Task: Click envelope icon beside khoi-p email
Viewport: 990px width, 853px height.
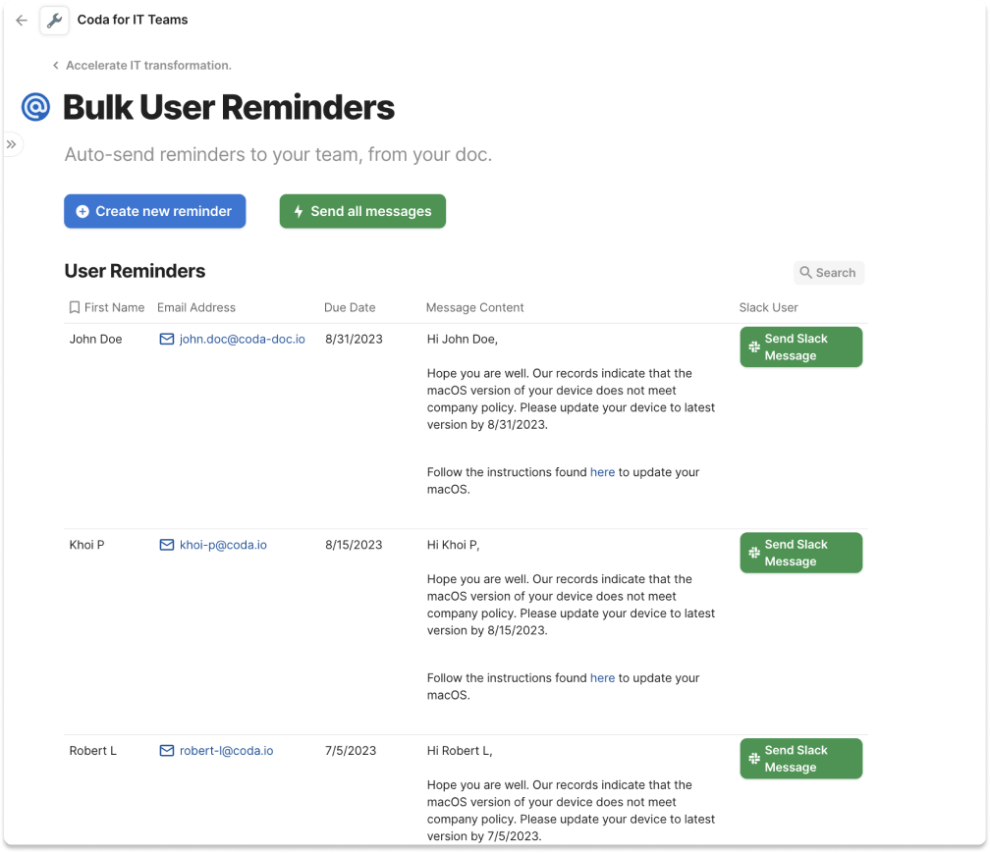Action: pyautogui.click(x=167, y=545)
